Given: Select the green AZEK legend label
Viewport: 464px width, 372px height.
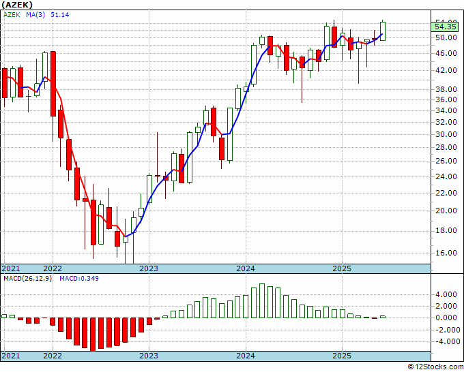Looking at the screenshot, I should pos(12,15).
